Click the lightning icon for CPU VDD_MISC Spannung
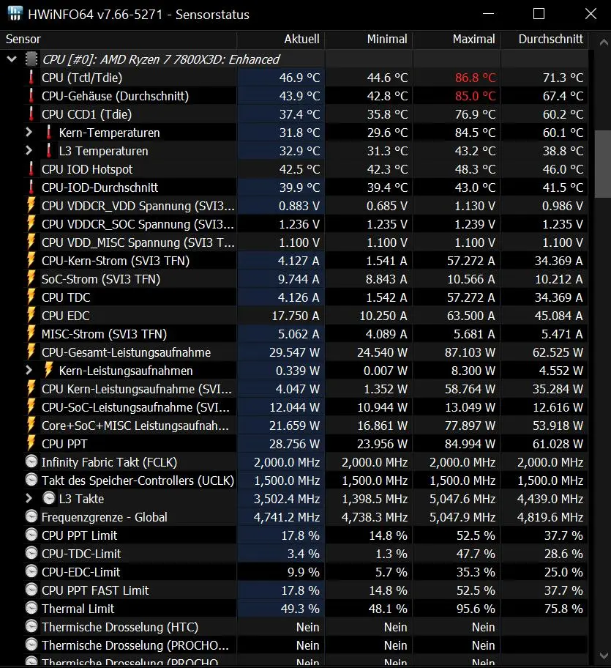Image resolution: width=611 pixels, height=668 pixels. (31, 242)
